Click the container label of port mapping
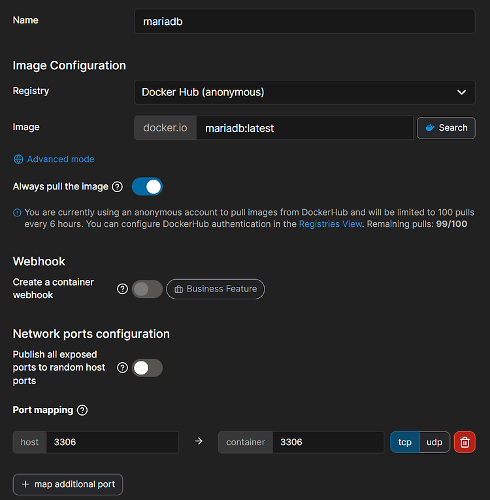Screen dimensions: 490x500 [246, 442]
